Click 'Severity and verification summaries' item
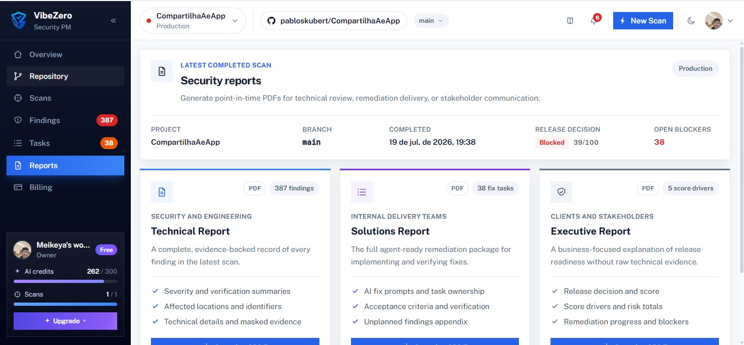 coord(227,291)
